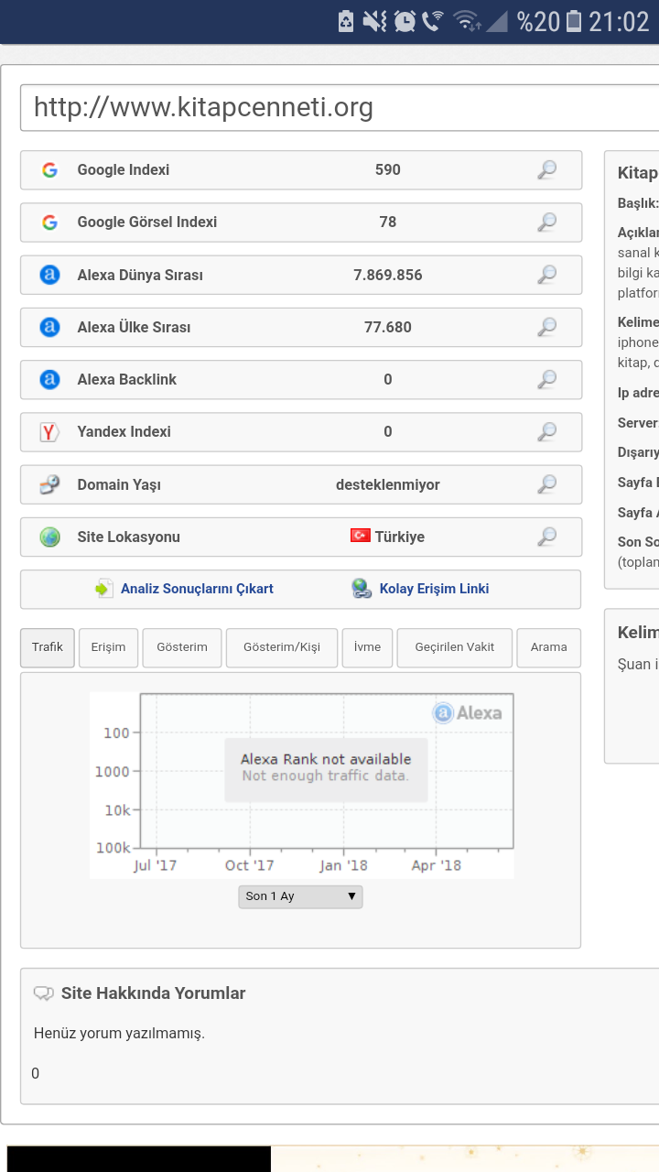659x1172 pixels.
Task: Click magnifier icon in Google Görsel Indexi row
Action: (x=546, y=222)
